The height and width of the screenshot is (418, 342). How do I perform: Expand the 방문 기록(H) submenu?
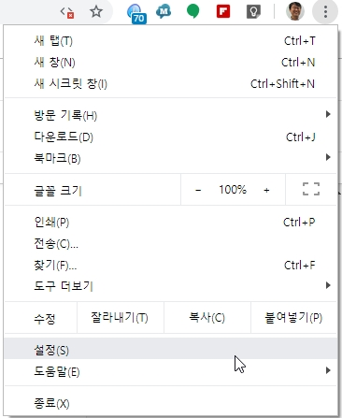tap(171, 115)
